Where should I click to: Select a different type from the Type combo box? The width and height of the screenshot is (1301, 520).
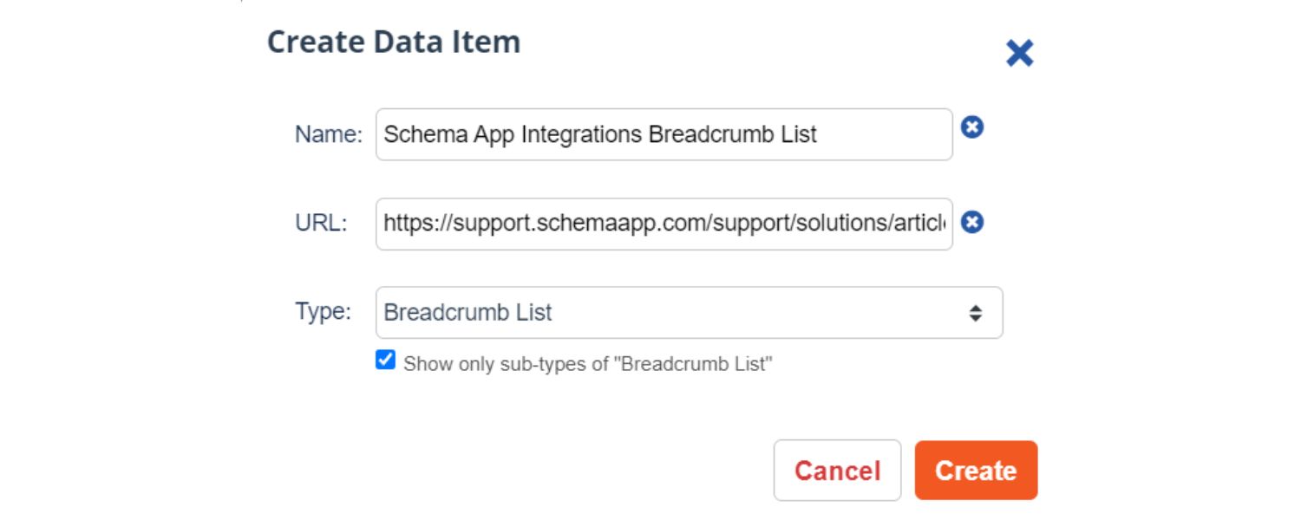click(x=690, y=313)
